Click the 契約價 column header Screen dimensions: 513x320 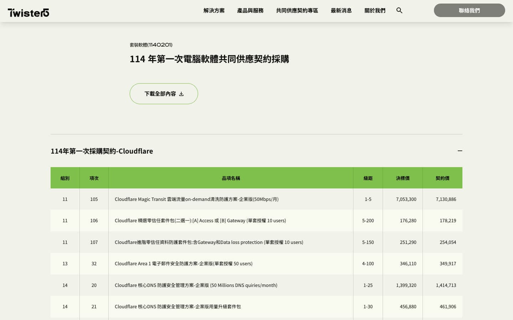click(x=442, y=178)
